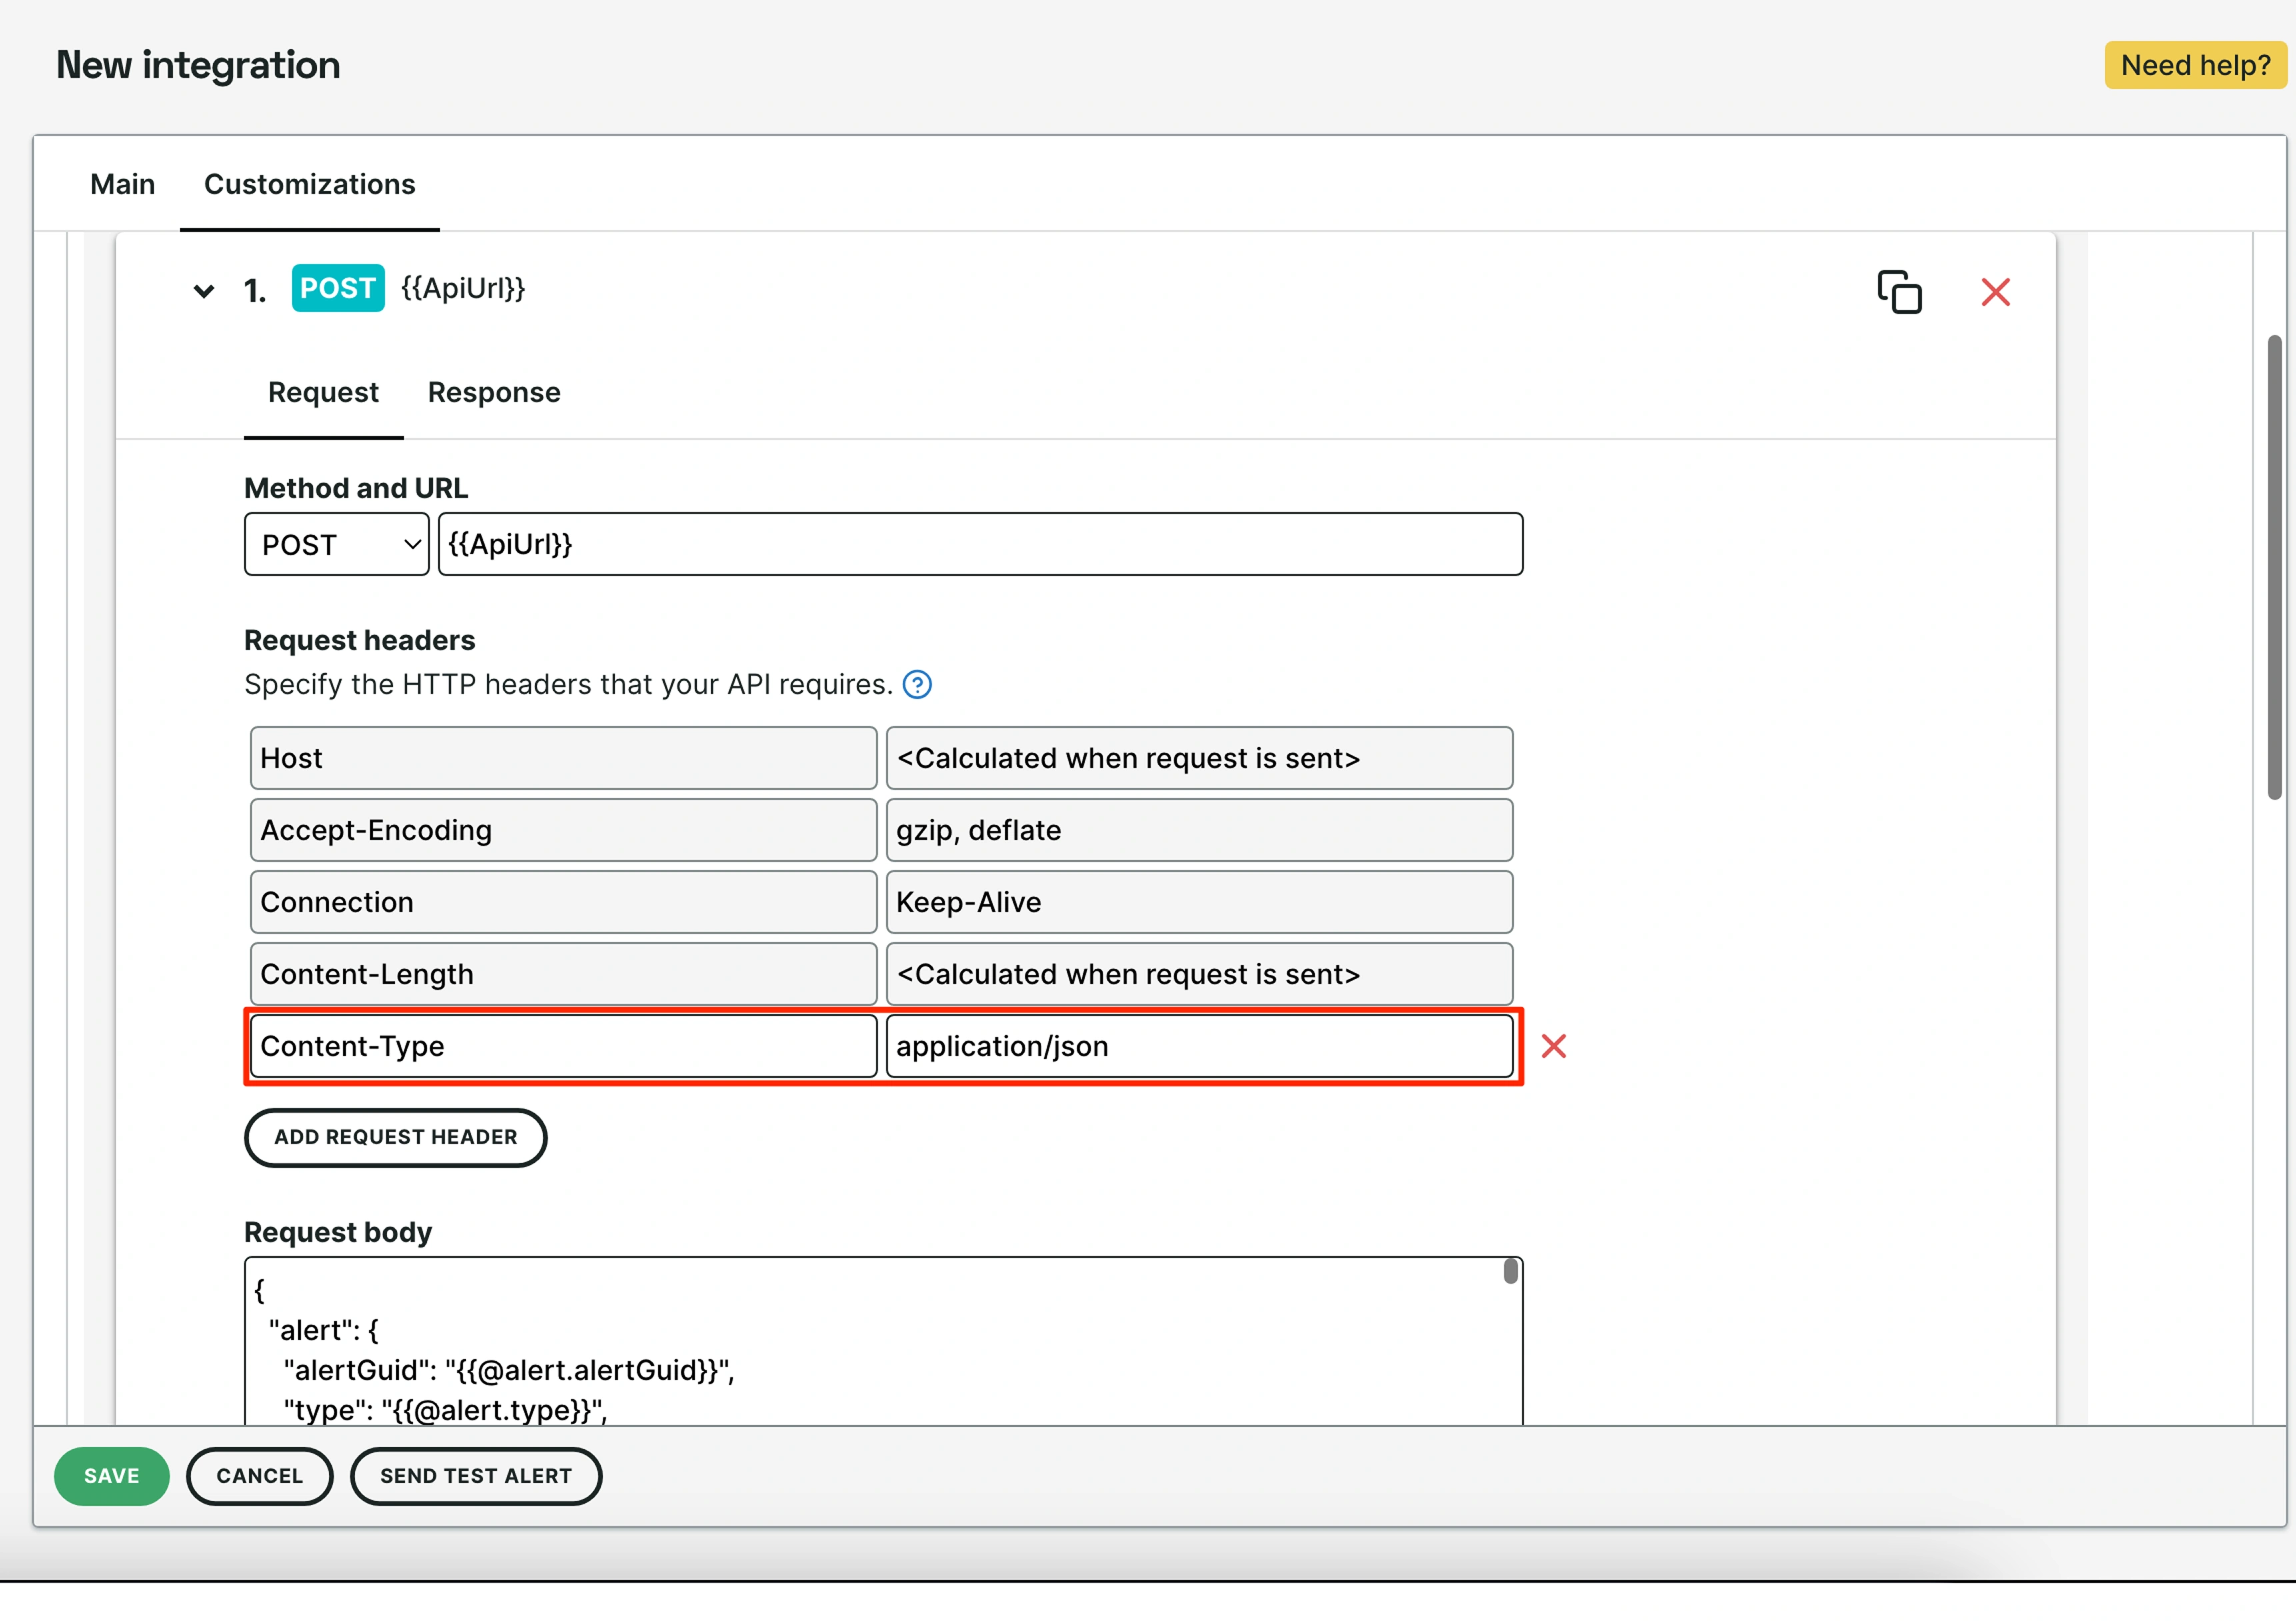Switch to the Main tab

click(122, 184)
